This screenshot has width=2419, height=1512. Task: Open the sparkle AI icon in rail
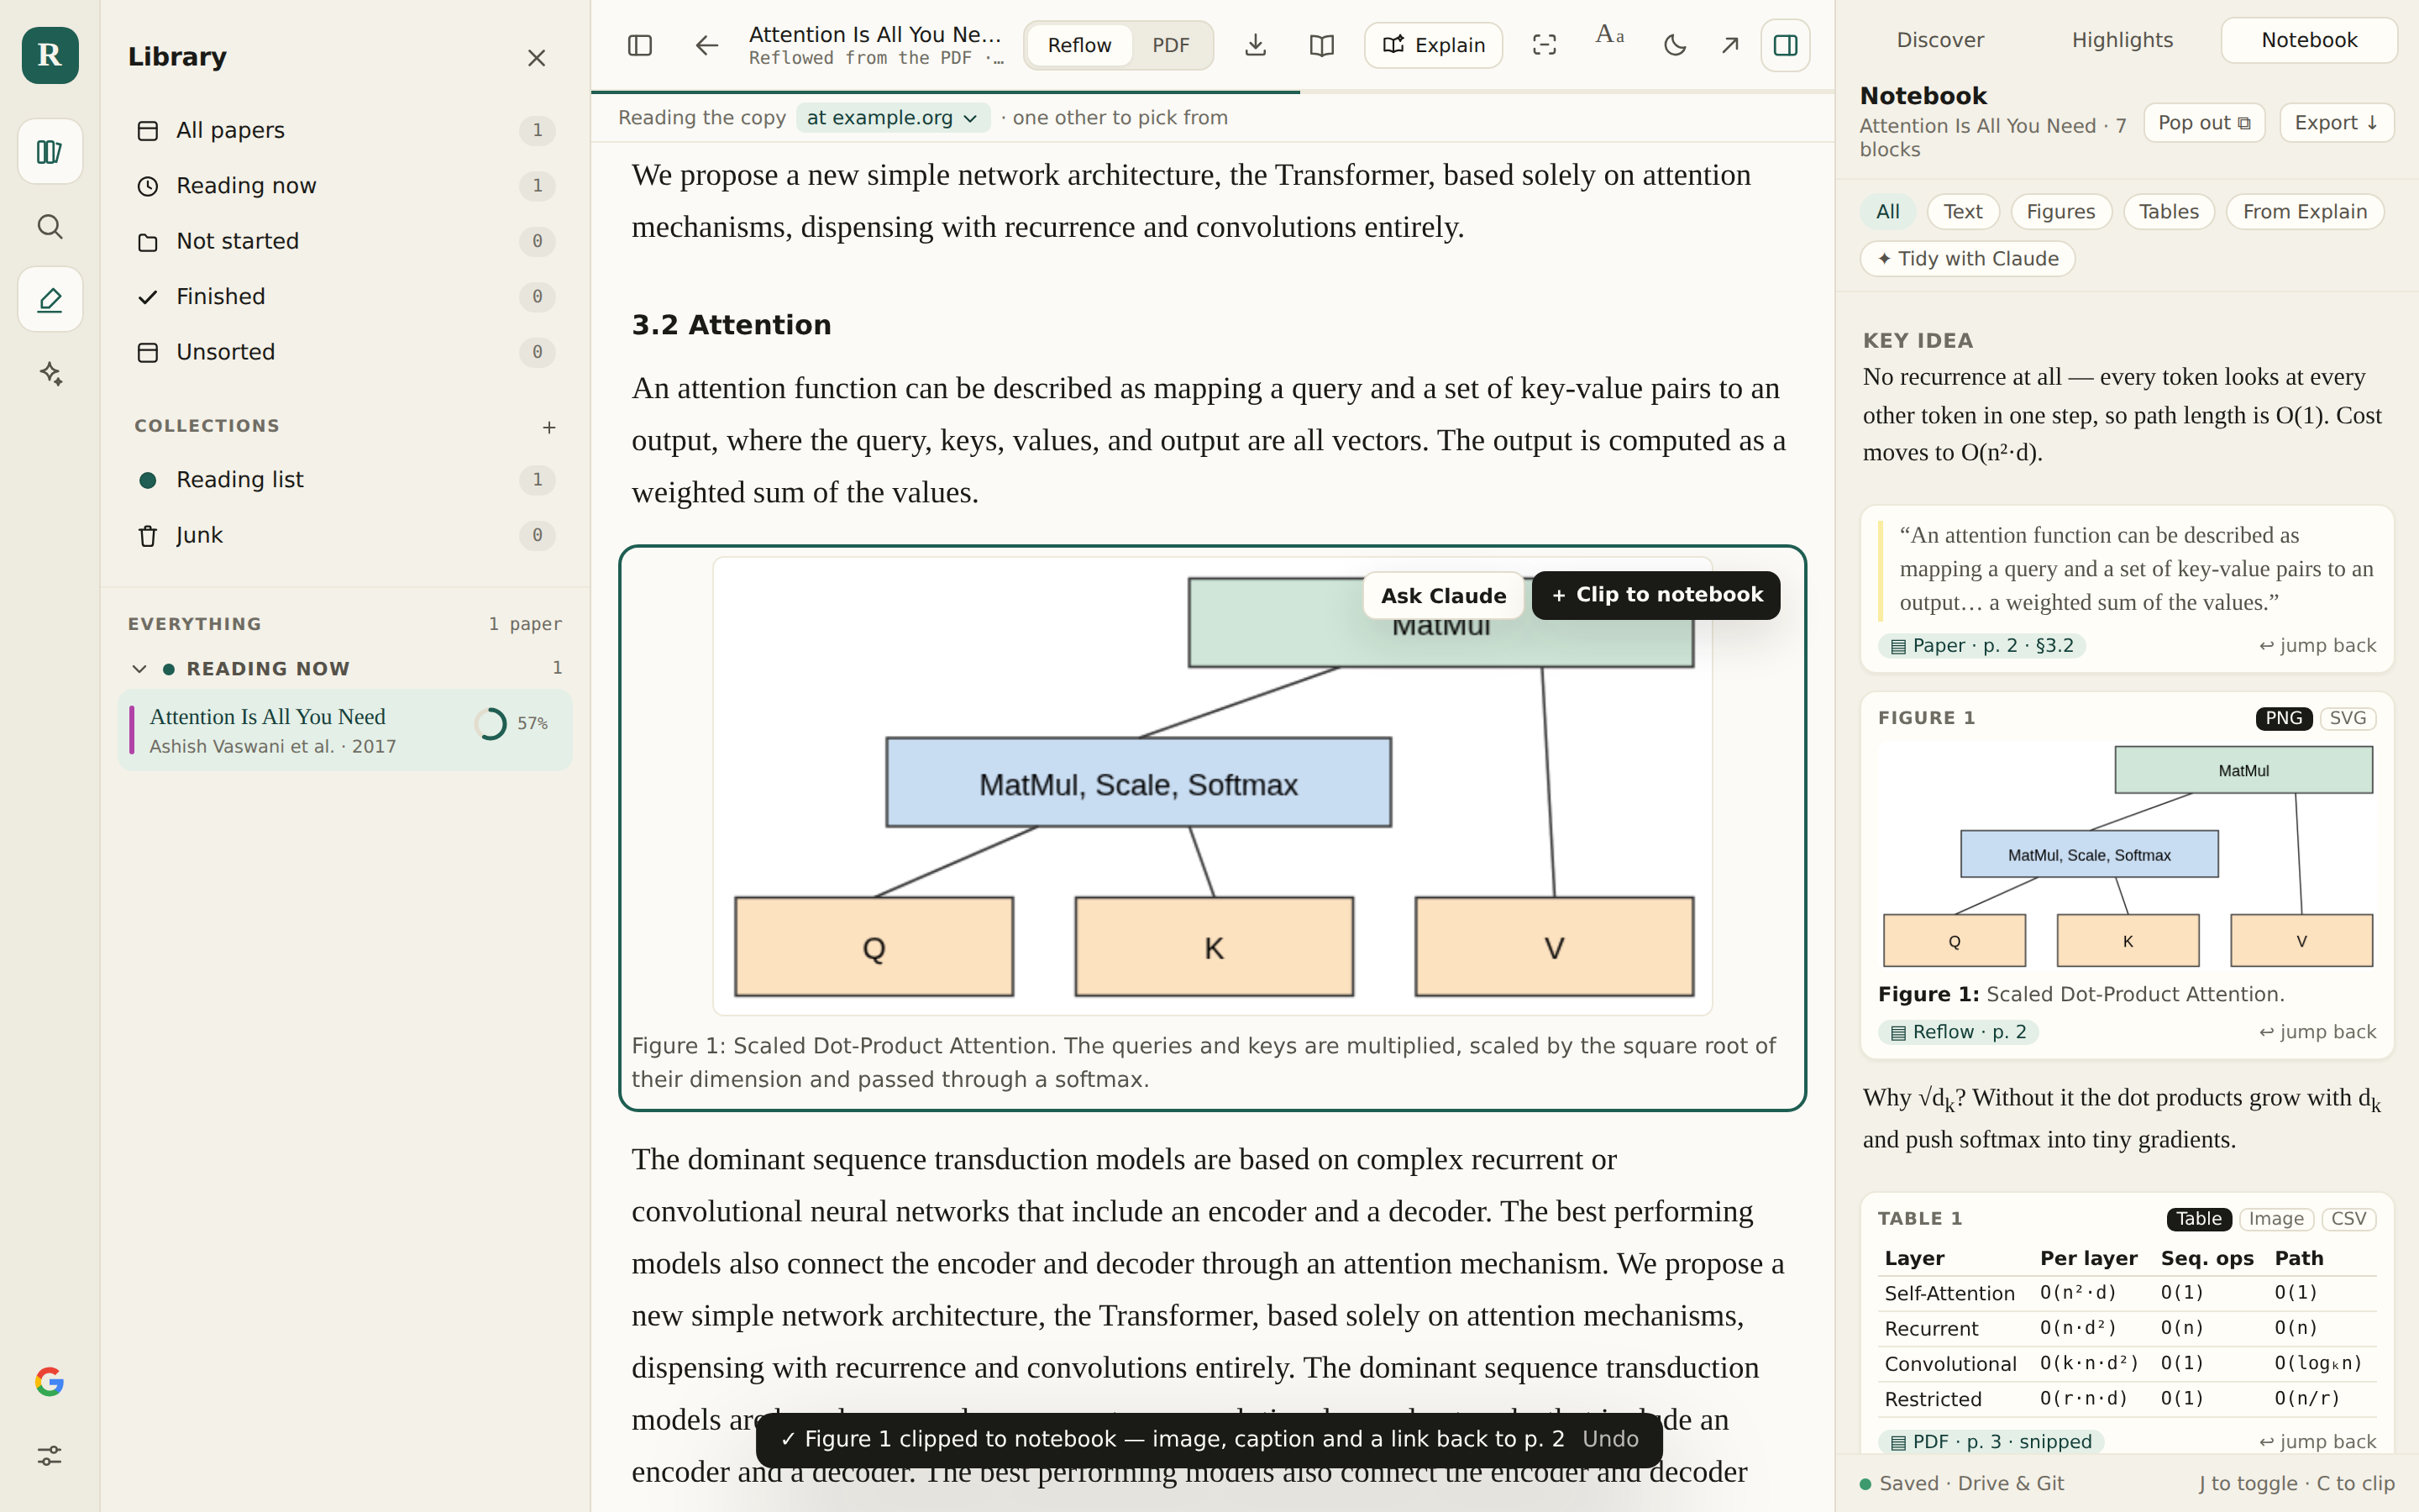(x=50, y=373)
